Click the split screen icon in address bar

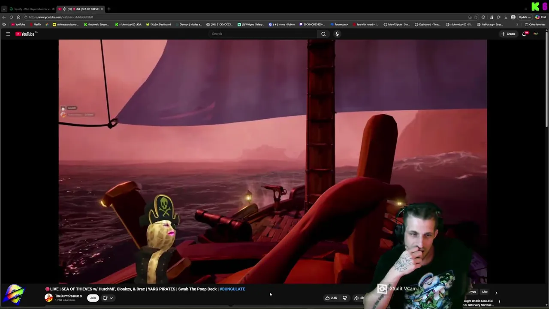click(470, 17)
